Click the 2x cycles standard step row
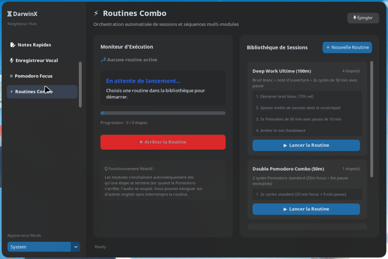388x259 pixels. [307, 194]
